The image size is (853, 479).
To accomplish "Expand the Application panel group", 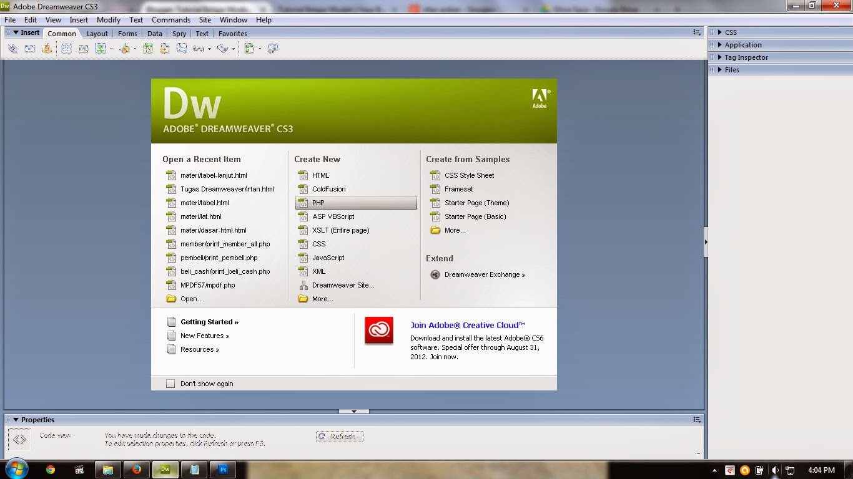I will (x=720, y=45).
